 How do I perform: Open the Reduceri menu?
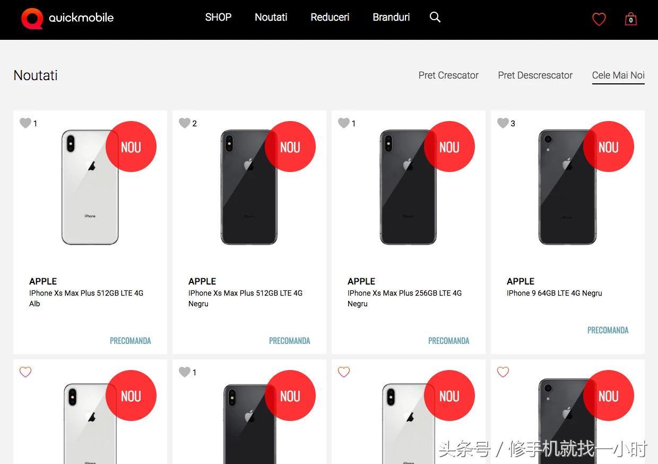(330, 17)
